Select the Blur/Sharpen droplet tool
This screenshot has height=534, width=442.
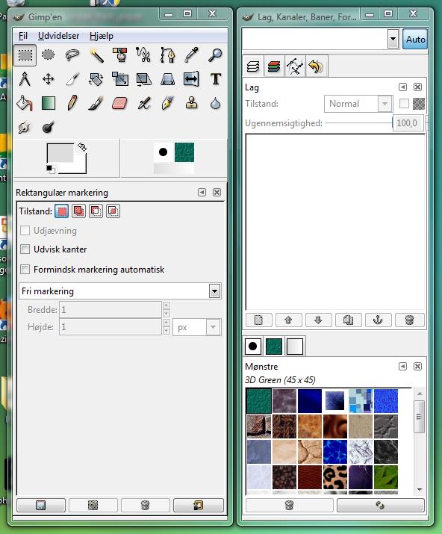[215, 103]
